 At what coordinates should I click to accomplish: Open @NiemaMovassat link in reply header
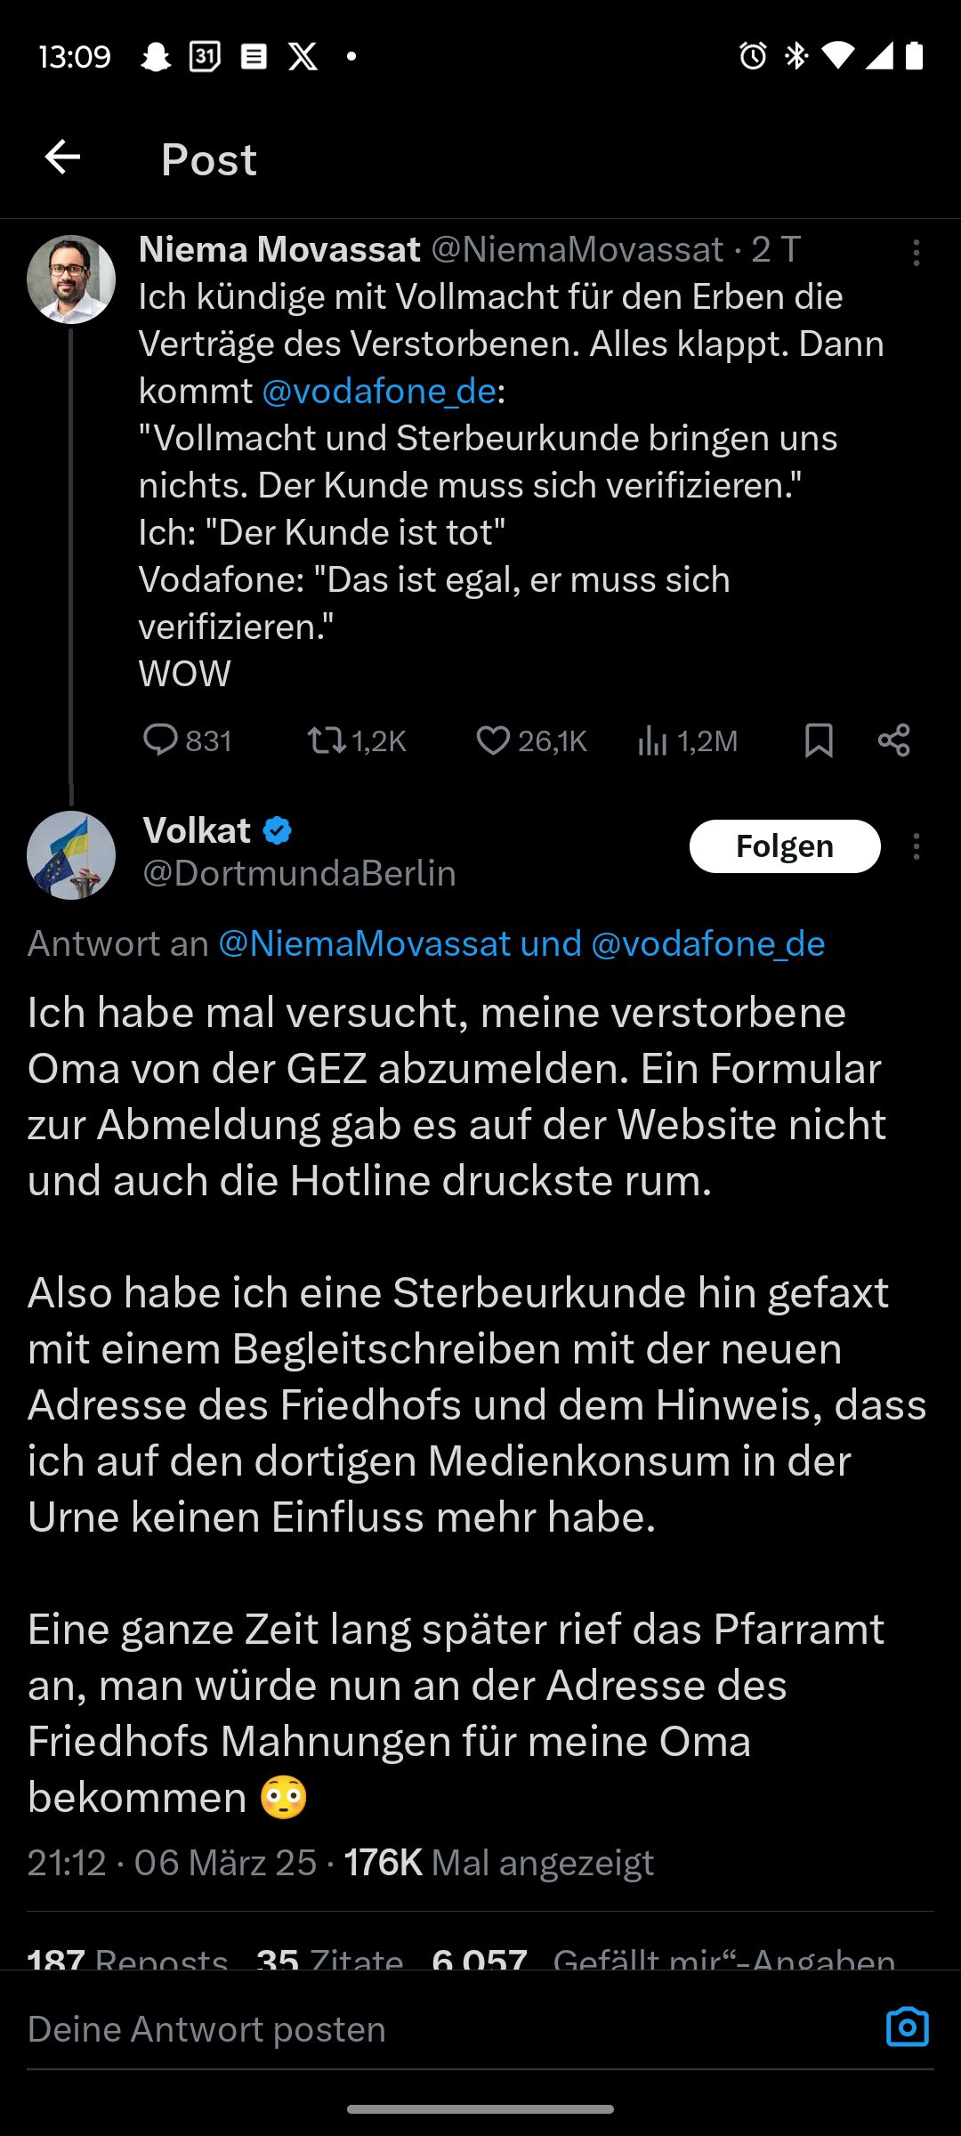(365, 943)
